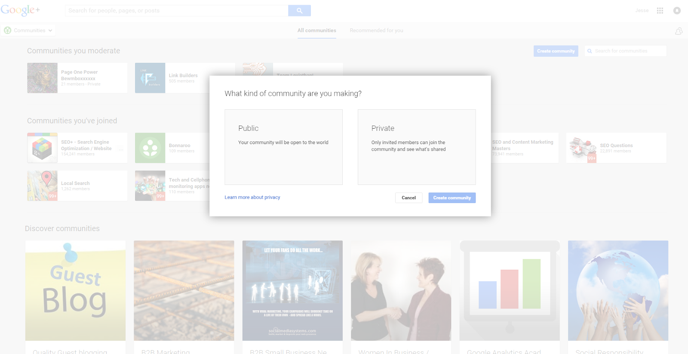Viewport: 688px width, 354px height.
Task: Open Tech and Cellphone monitoring apps thumbnail
Action: 150,186
